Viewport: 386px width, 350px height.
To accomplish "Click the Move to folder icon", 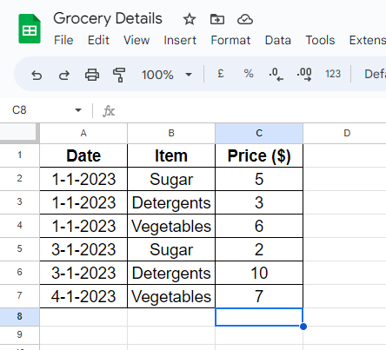I will (x=217, y=19).
